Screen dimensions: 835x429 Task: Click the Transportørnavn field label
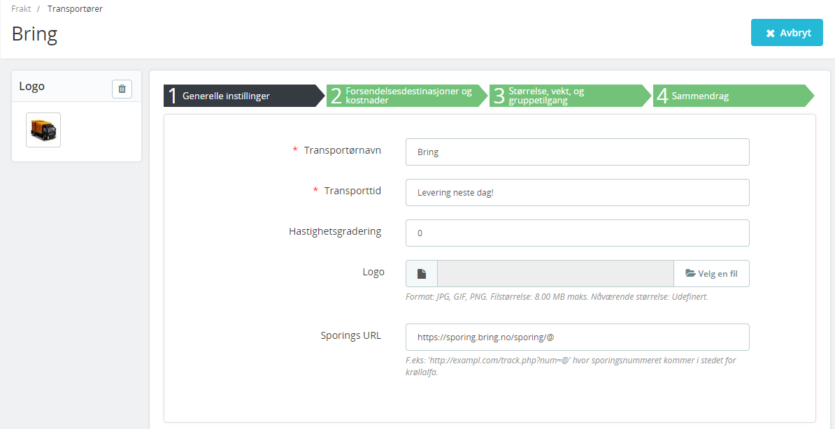343,150
